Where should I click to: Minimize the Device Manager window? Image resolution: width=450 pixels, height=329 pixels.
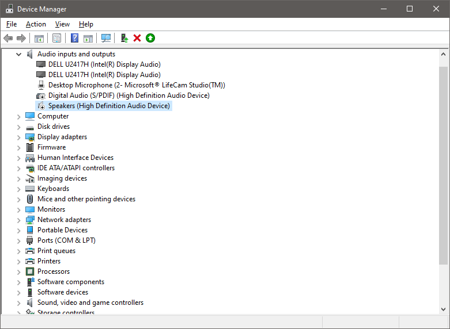coord(384,9)
